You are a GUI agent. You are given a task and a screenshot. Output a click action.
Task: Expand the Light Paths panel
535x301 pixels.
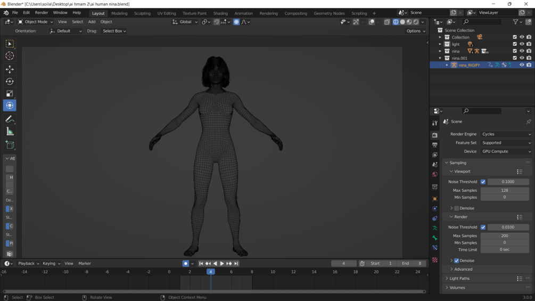tap(459, 279)
